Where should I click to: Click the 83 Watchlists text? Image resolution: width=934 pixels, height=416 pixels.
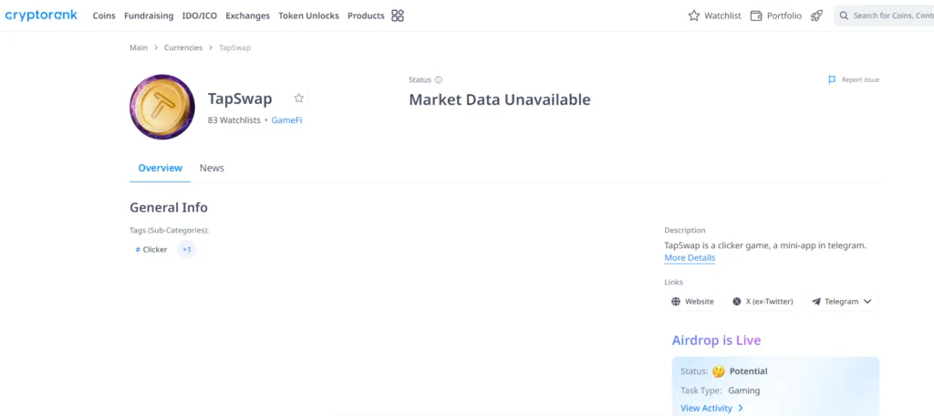pos(234,120)
